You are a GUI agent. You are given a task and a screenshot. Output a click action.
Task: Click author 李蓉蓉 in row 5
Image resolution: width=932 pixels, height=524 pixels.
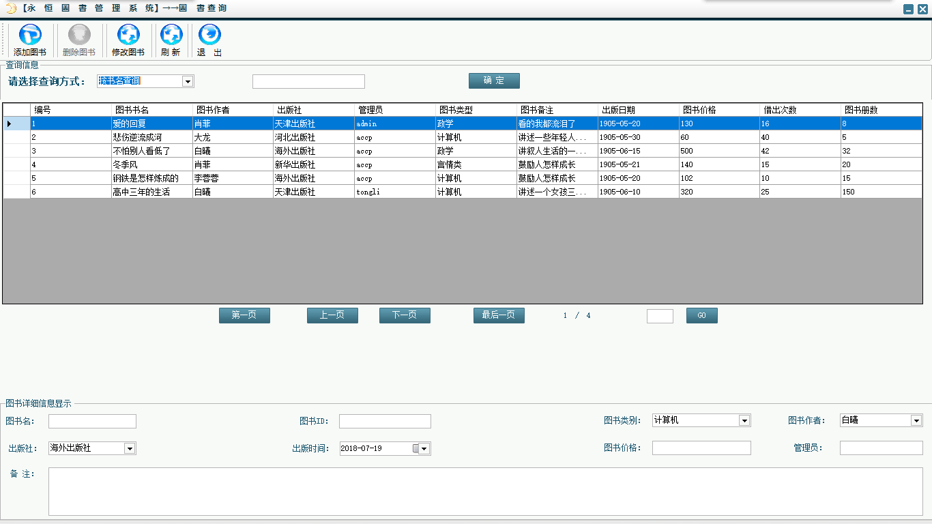(x=233, y=178)
